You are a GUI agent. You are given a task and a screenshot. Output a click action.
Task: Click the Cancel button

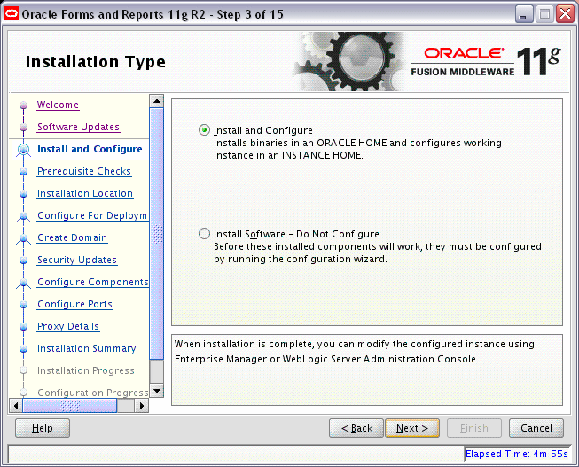click(x=536, y=428)
